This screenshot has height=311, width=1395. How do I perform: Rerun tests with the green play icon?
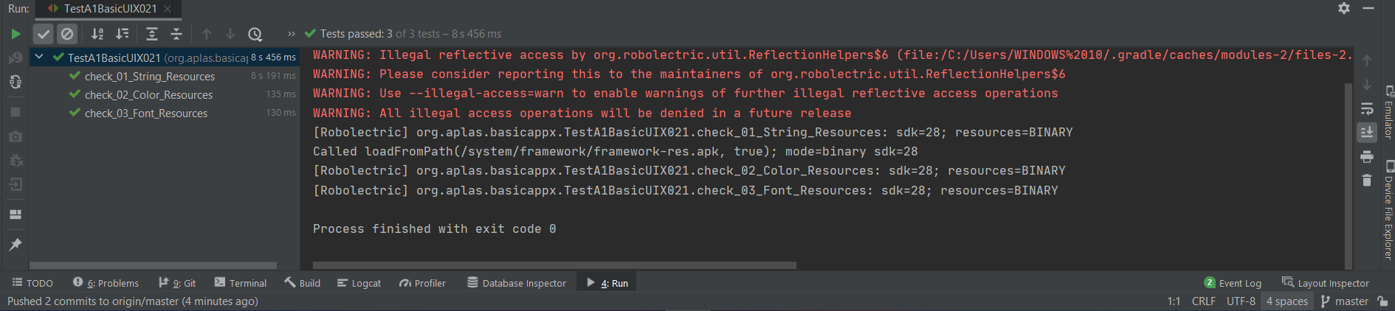point(15,34)
